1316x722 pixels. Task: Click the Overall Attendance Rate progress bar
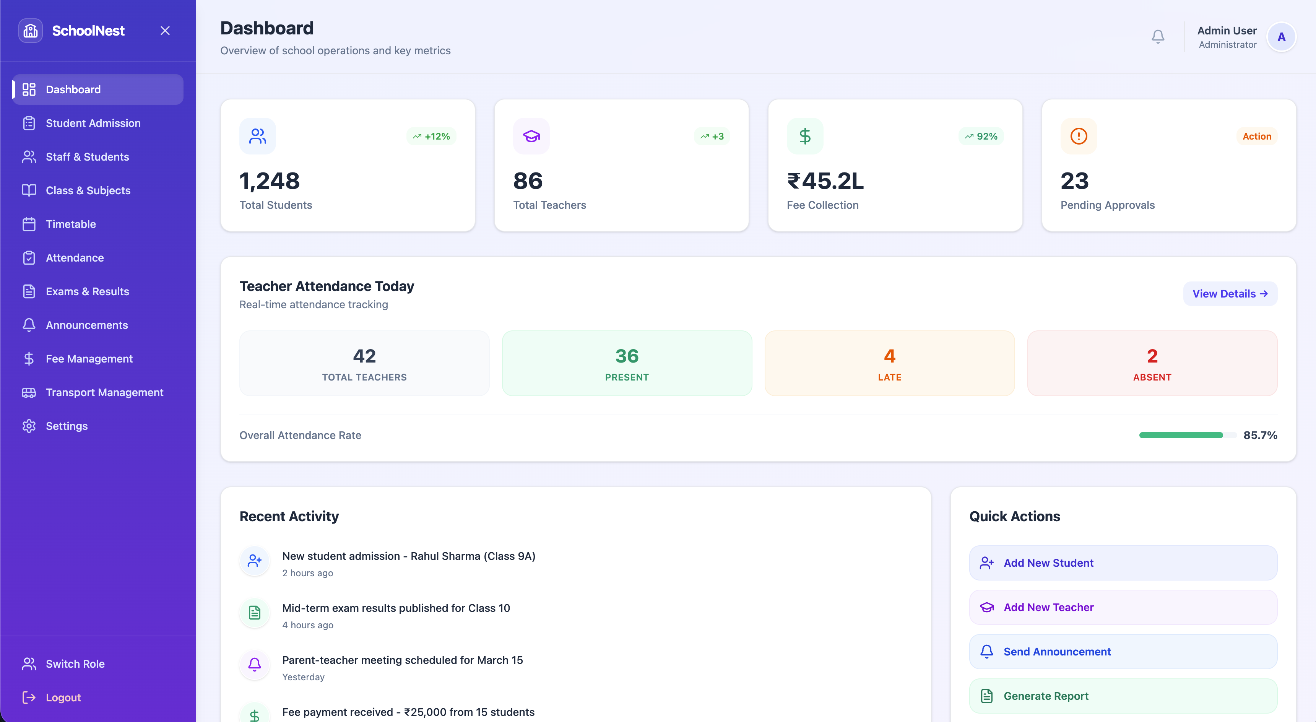(x=1187, y=435)
